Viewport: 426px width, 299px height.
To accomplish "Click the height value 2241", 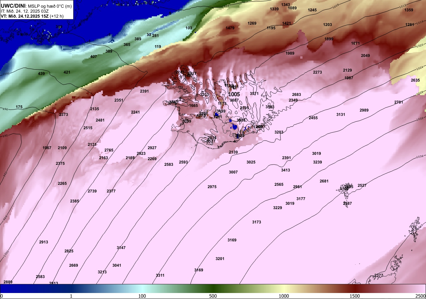I will click(x=135, y=112).
